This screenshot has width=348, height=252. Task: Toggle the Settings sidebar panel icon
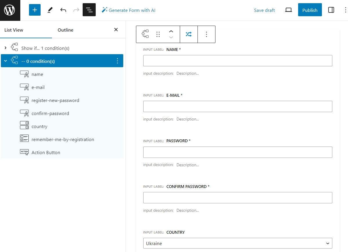click(x=331, y=10)
